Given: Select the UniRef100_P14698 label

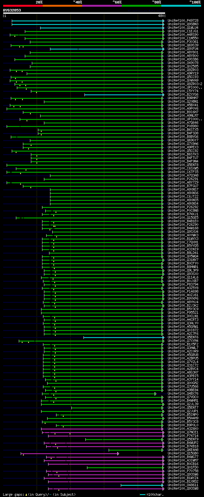Looking at the screenshot, I should [x=183, y=292].
